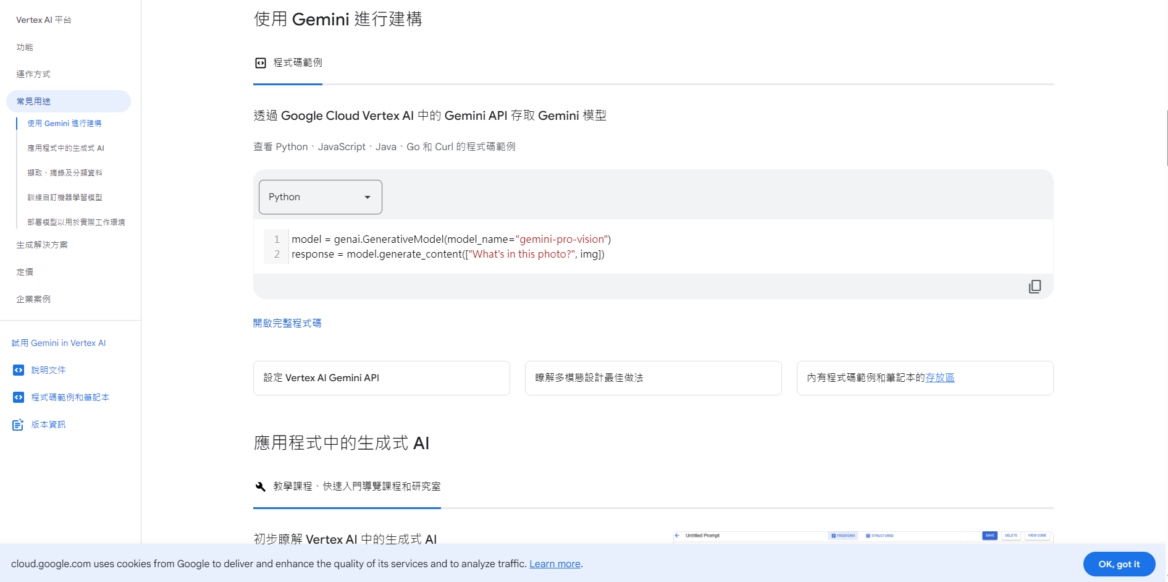Open 擷取、摘錄及分類資料 sub-item
Screen dimensions: 1168x582
click(x=65, y=173)
